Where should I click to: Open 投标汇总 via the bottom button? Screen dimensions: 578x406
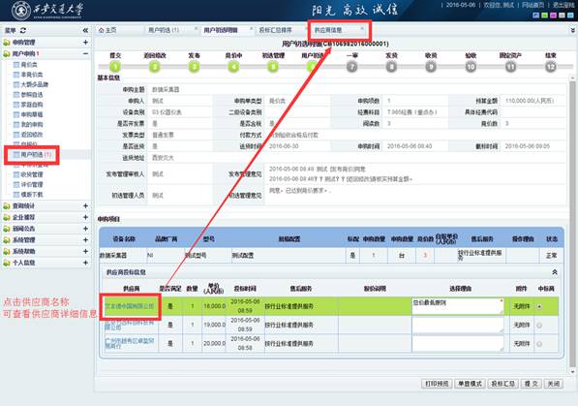tap(503, 384)
